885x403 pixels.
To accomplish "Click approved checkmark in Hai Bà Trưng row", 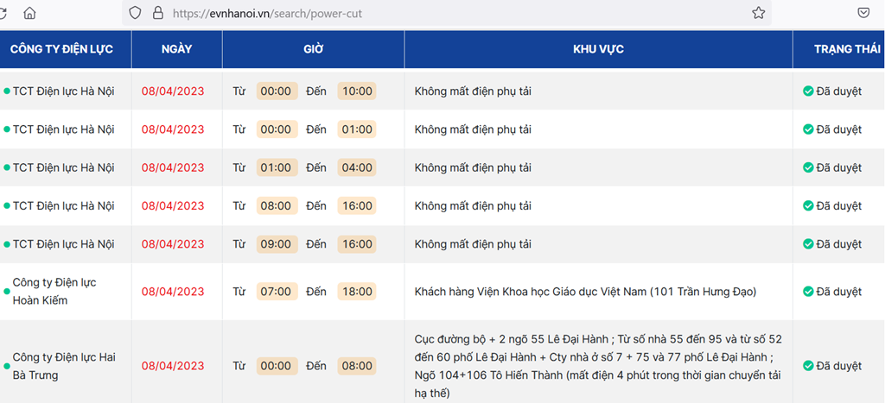I will tap(808, 366).
